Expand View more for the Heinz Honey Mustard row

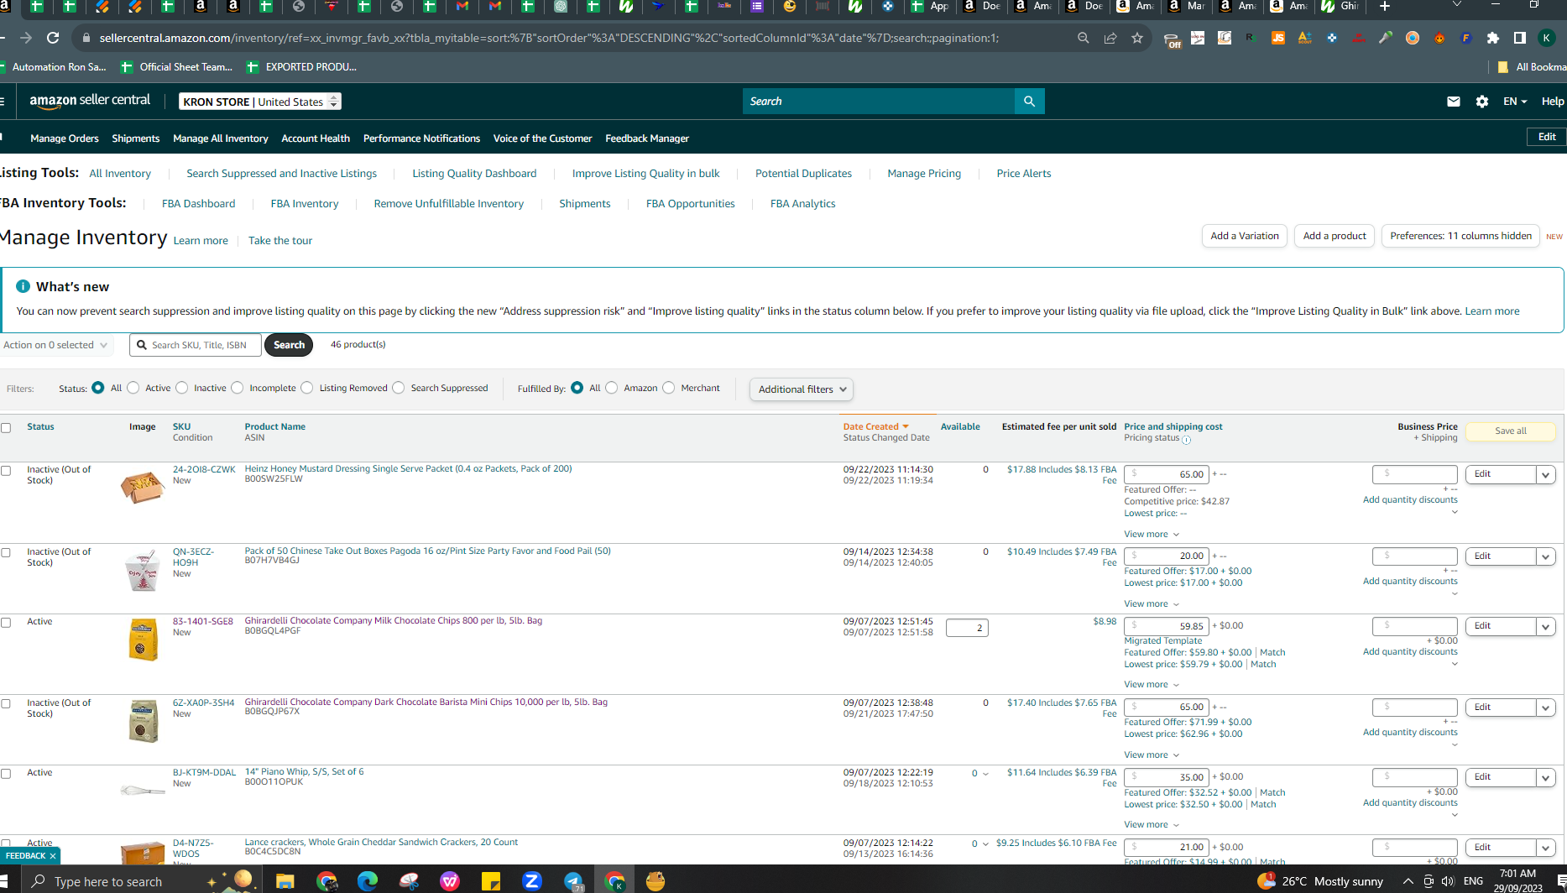pos(1152,535)
